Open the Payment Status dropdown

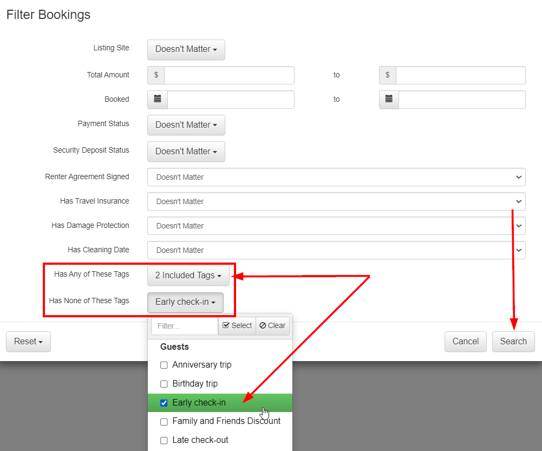[186, 125]
